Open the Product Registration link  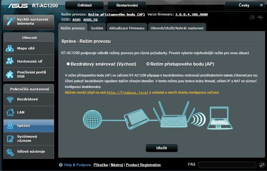pos(143,165)
